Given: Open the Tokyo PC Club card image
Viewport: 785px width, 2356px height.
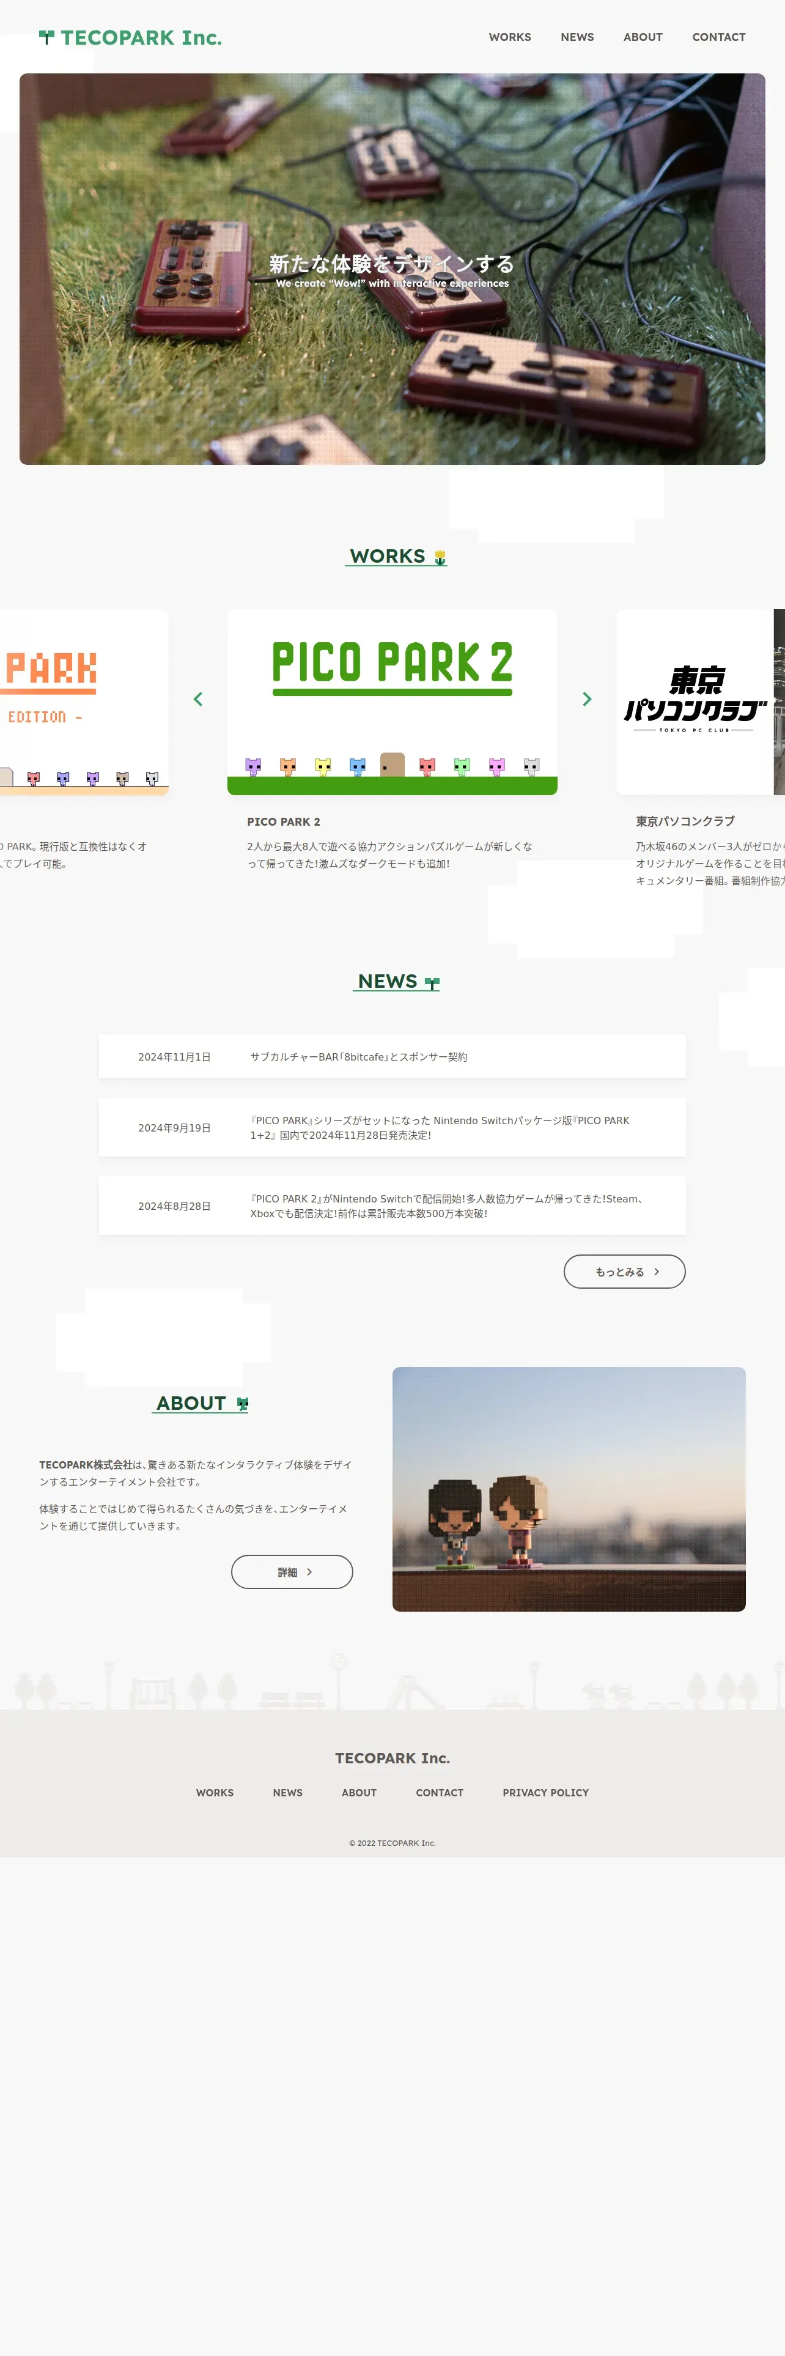Looking at the screenshot, I should (700, 702).
